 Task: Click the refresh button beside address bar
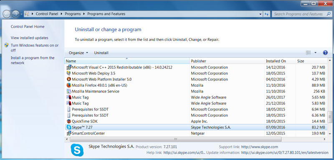(266, 14)
